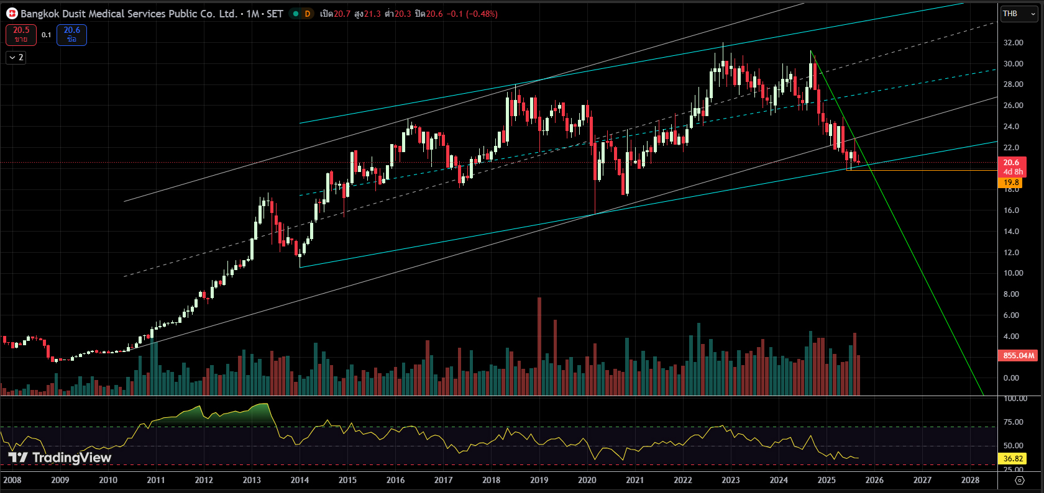The height and width of the screenshot is (493, 1044).
Task: Click the 0.1 spread value
Action: point(47,35)
